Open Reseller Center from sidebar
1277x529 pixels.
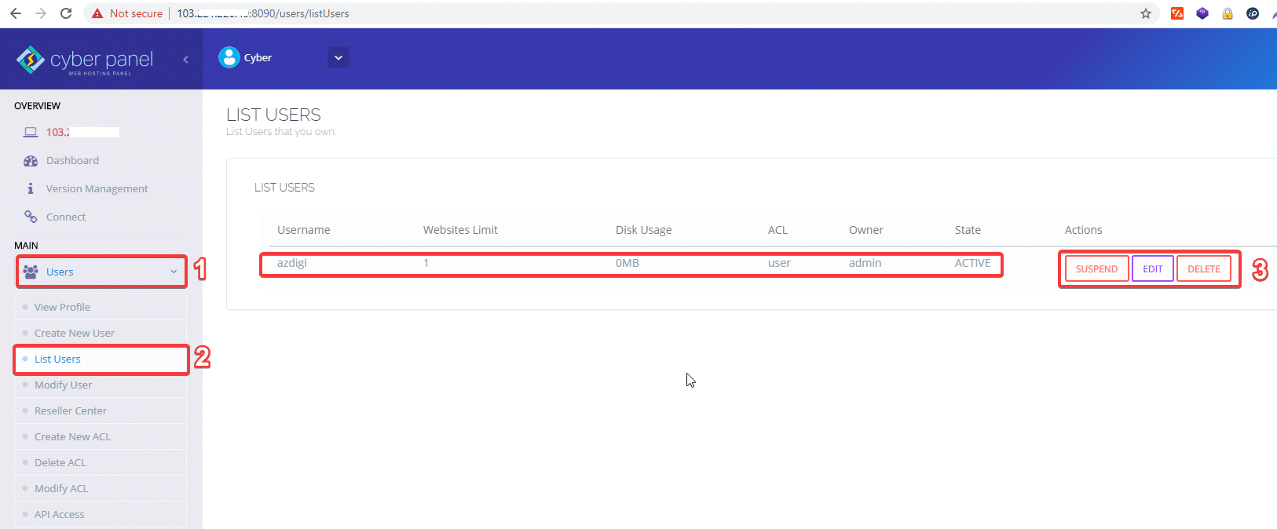pyautogui.click(x=71, y=411)
